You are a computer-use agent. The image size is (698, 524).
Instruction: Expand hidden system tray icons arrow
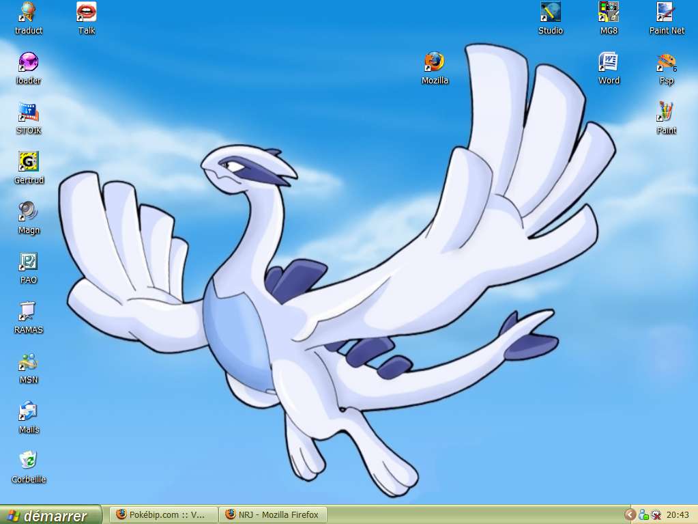pos(630,515)
